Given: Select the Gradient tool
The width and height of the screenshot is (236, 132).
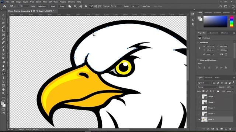Looking at the screenshot, I should click(3, 62).
